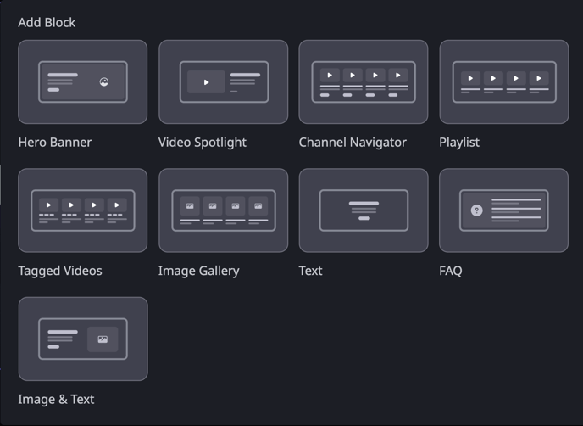Click the play icon in Video Spotlight tile
Screen dimensions: 583x426
click(207, 82)
